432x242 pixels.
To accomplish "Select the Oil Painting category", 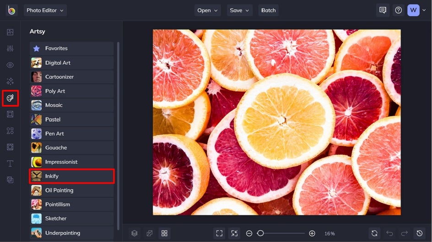I will (x=72, y=190).
